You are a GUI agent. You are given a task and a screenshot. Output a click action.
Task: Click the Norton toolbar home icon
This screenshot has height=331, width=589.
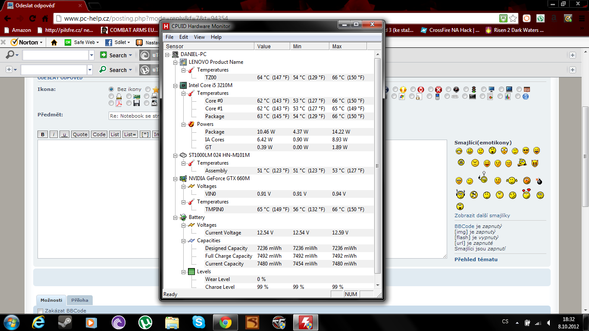(x=54, y=42)
